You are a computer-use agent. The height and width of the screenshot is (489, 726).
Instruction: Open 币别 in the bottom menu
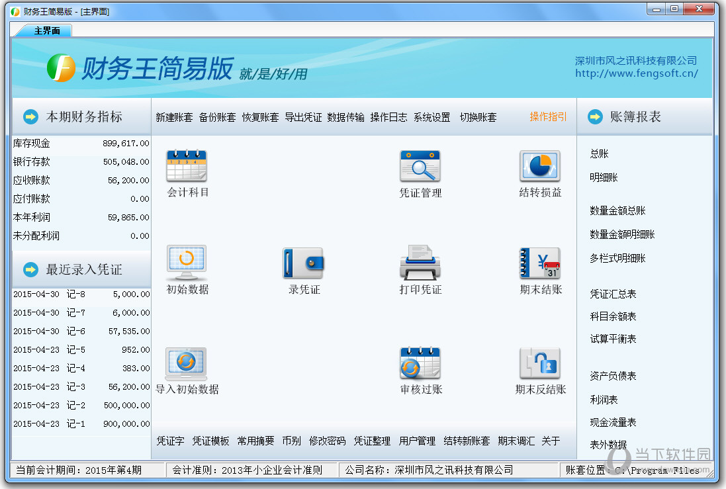click(x=292, y=441)
